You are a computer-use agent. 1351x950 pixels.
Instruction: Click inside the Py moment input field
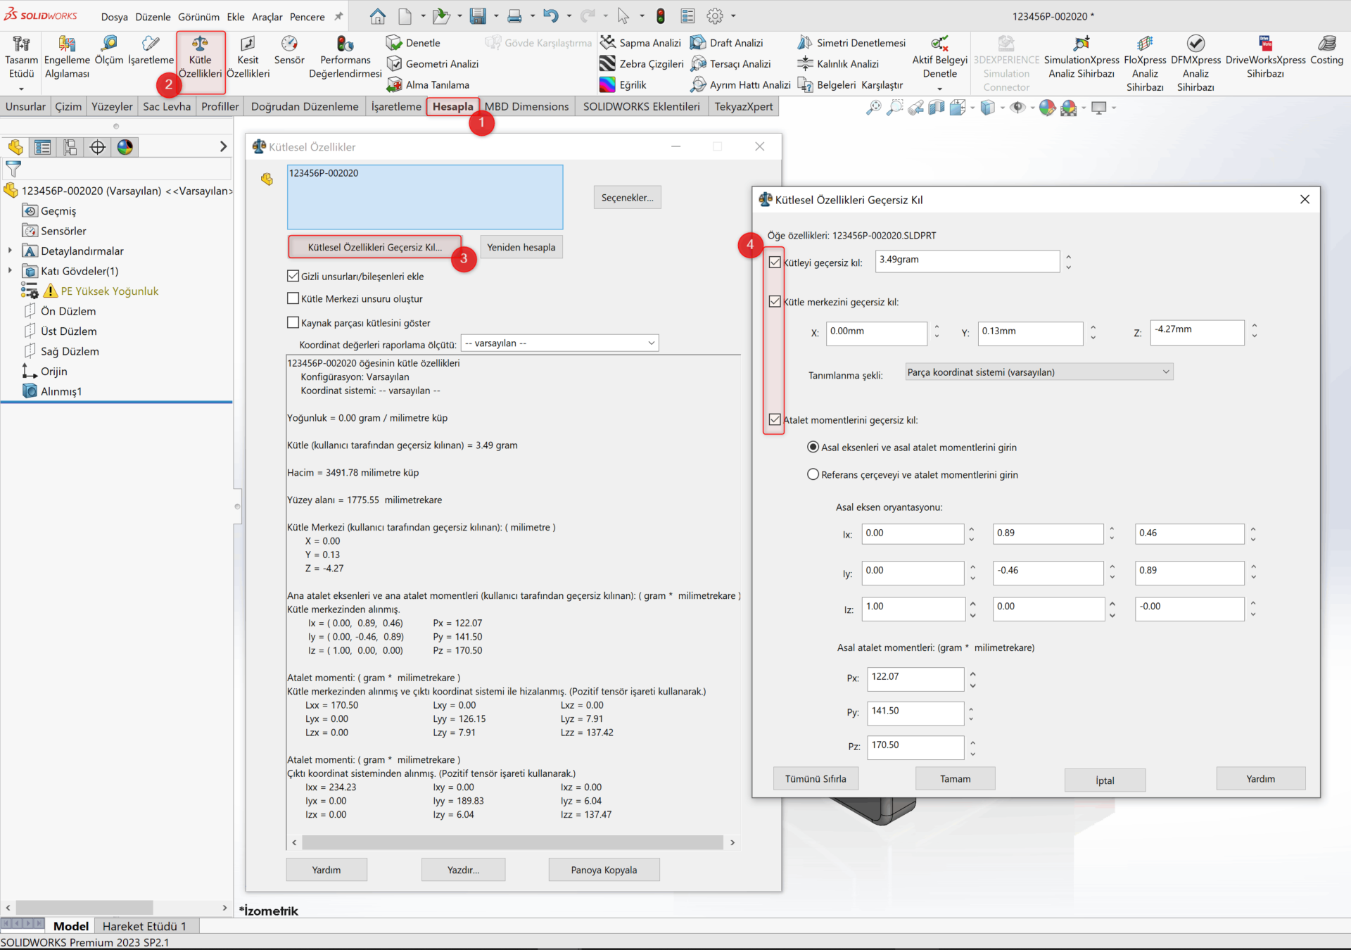pyautogui.click(x=915, y=713)
